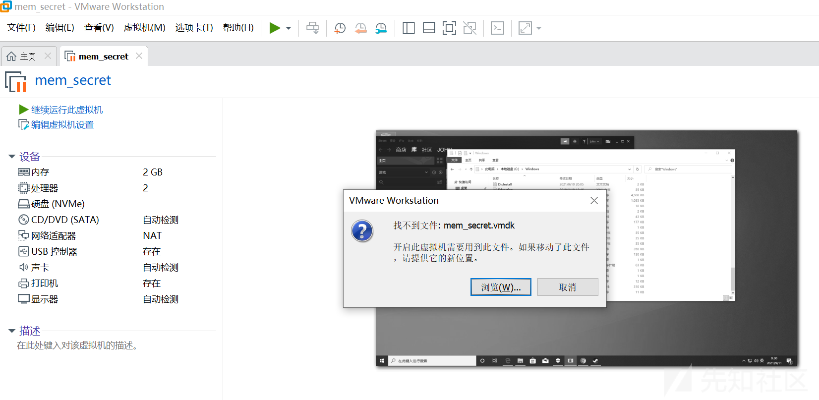Open the stretch mode dropdown arrow
The width and height of the screenshot is (819, 400).
(x=539, y=28)
